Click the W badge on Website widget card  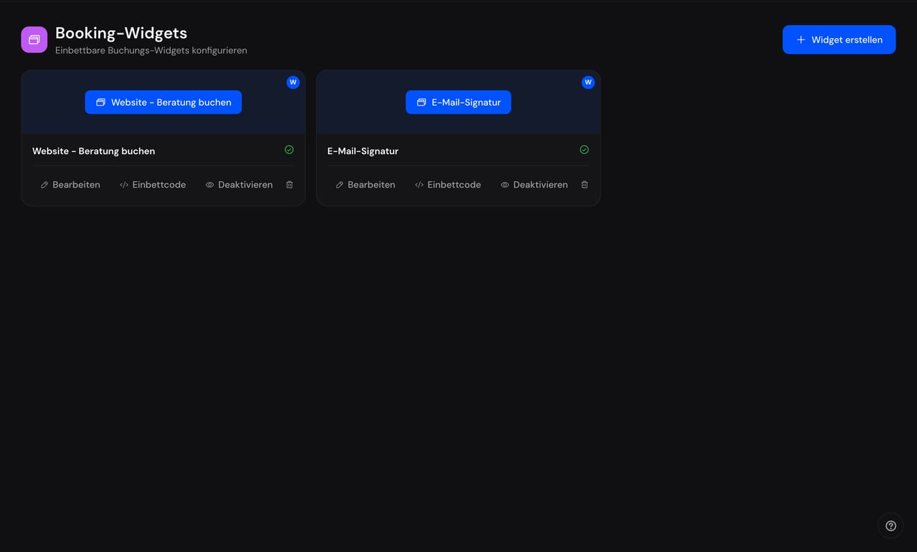[x=293, y=82]
